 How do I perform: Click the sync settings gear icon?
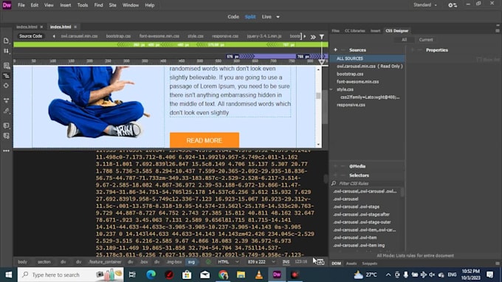[453, 5]
